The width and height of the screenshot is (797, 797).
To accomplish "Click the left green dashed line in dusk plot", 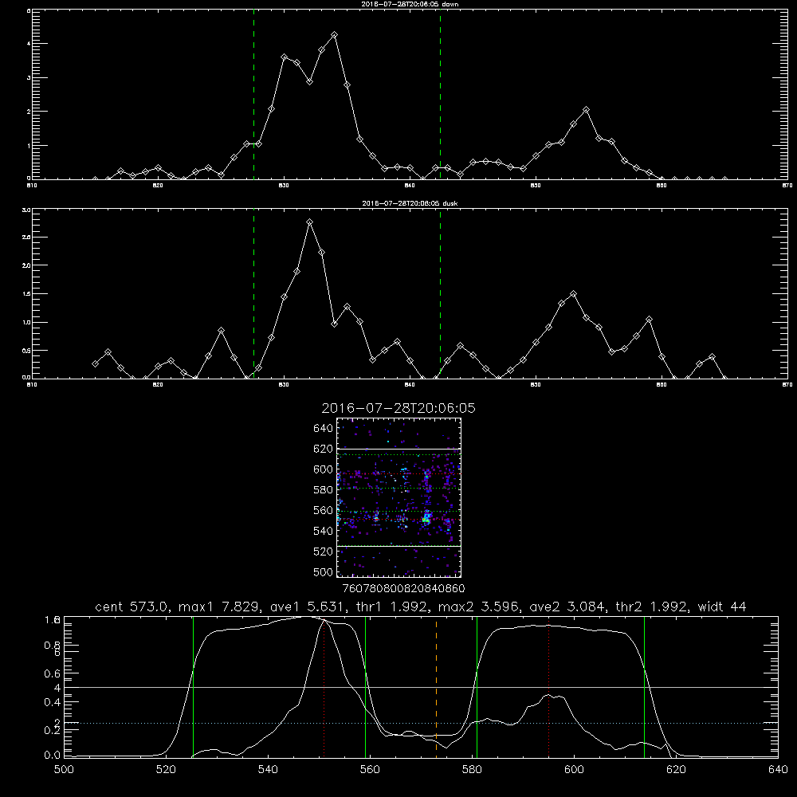I will (253, 293).
